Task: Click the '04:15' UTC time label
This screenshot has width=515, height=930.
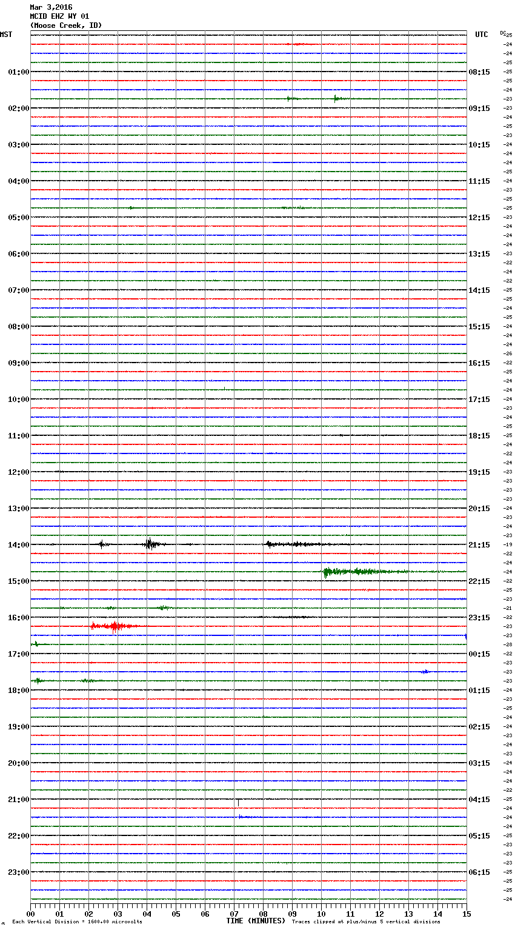Action: click(479, 800)
